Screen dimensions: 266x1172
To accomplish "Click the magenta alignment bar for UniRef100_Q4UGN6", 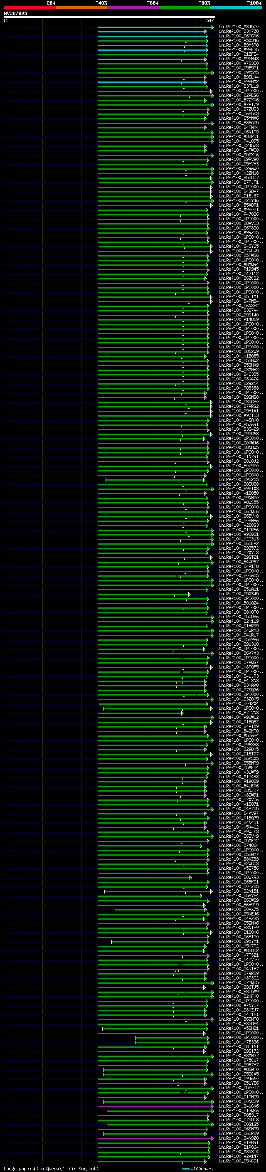I will (155, 1106).
